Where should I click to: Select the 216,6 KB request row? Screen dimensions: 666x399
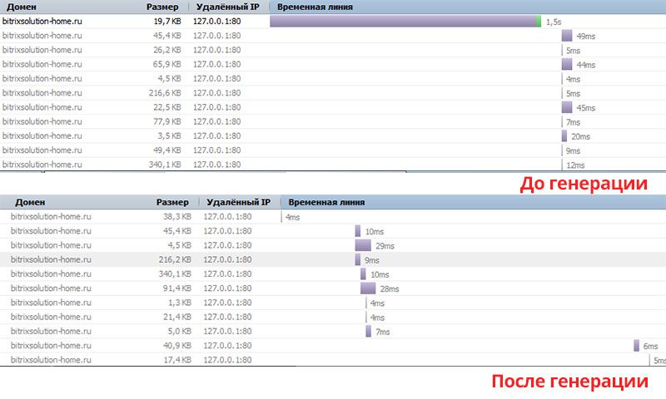333,93
